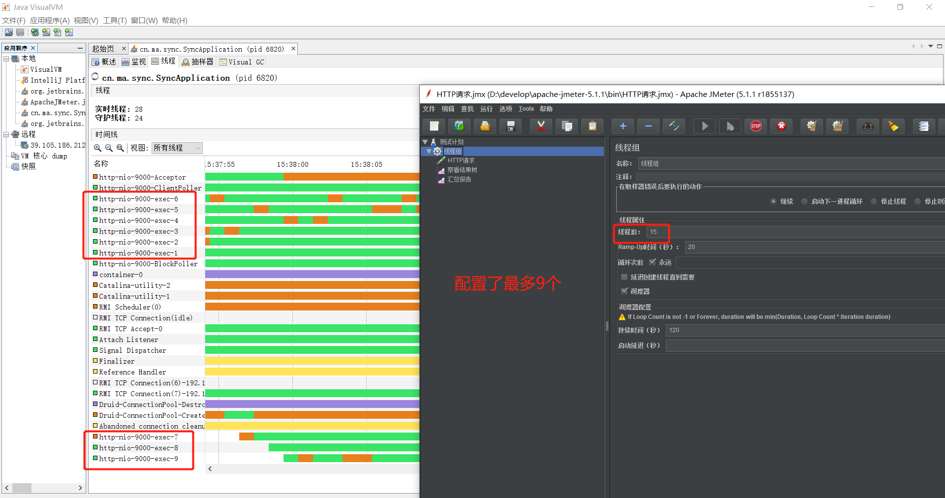Image resolution: width=945 pixels, height=498 pixels.
Task: Click the Ramp-Up时间 input field
Action: [815, 247]
